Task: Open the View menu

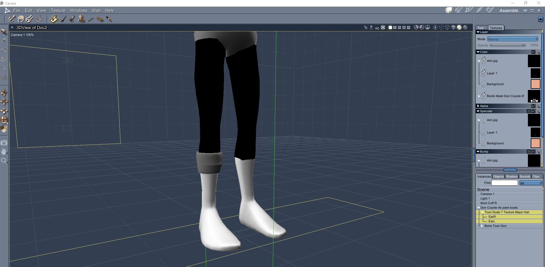Action: 42,11
